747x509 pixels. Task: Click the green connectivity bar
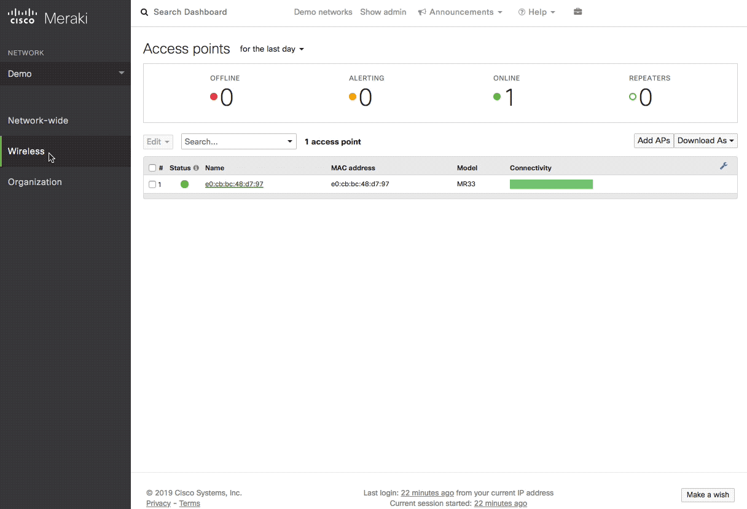[x=551, y=184]
